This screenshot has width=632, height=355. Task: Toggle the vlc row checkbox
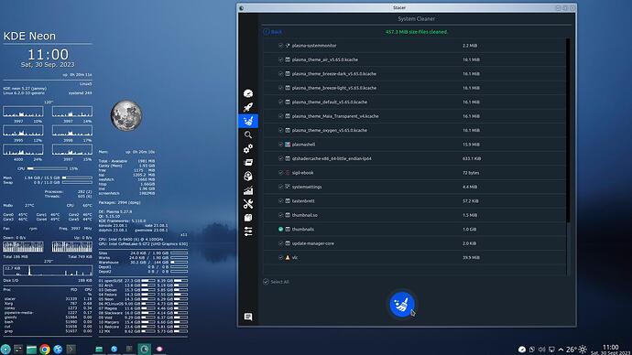(x=280, y=258)
